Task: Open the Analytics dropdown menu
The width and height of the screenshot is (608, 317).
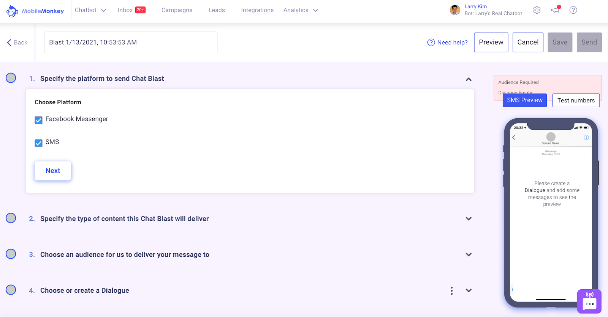Action: [301, 10]
